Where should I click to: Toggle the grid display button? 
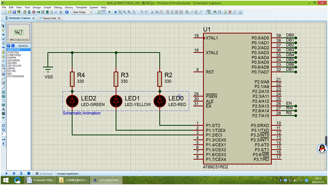(103, 12)
